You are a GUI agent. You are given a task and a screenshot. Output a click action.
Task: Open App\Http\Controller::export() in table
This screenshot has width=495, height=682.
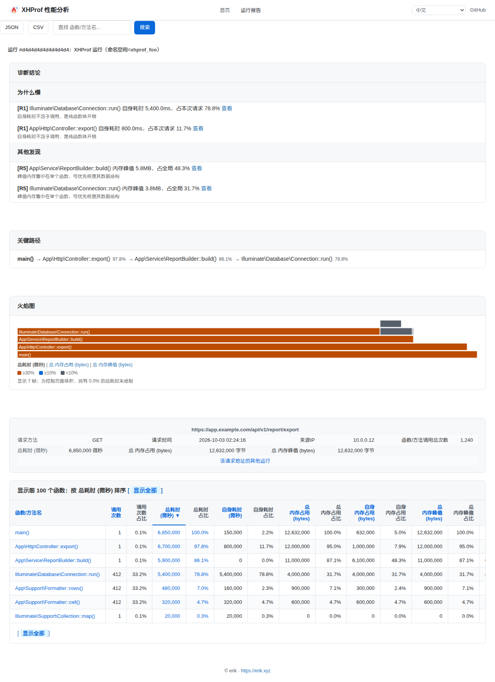click(46, 547)
